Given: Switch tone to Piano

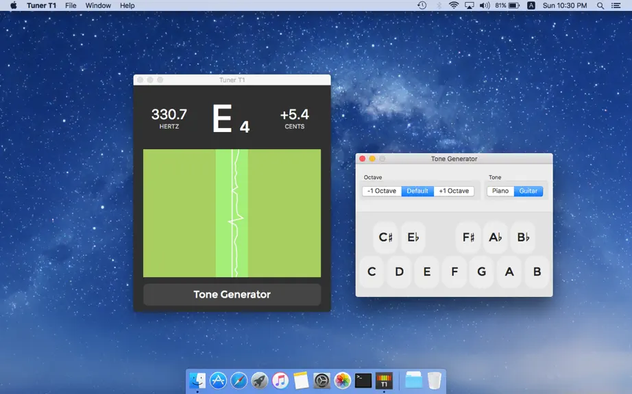Looking at the screenshot, I should [x=500, y=191].
